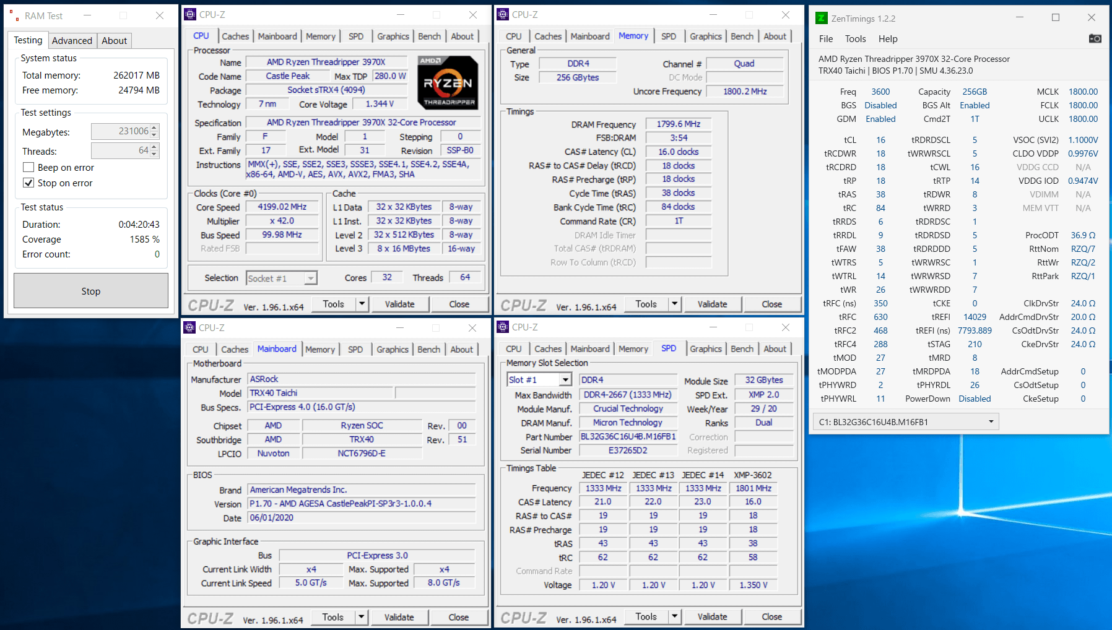
Task: Open Memory tab in the Mainboard window
Action: (320, 350)
